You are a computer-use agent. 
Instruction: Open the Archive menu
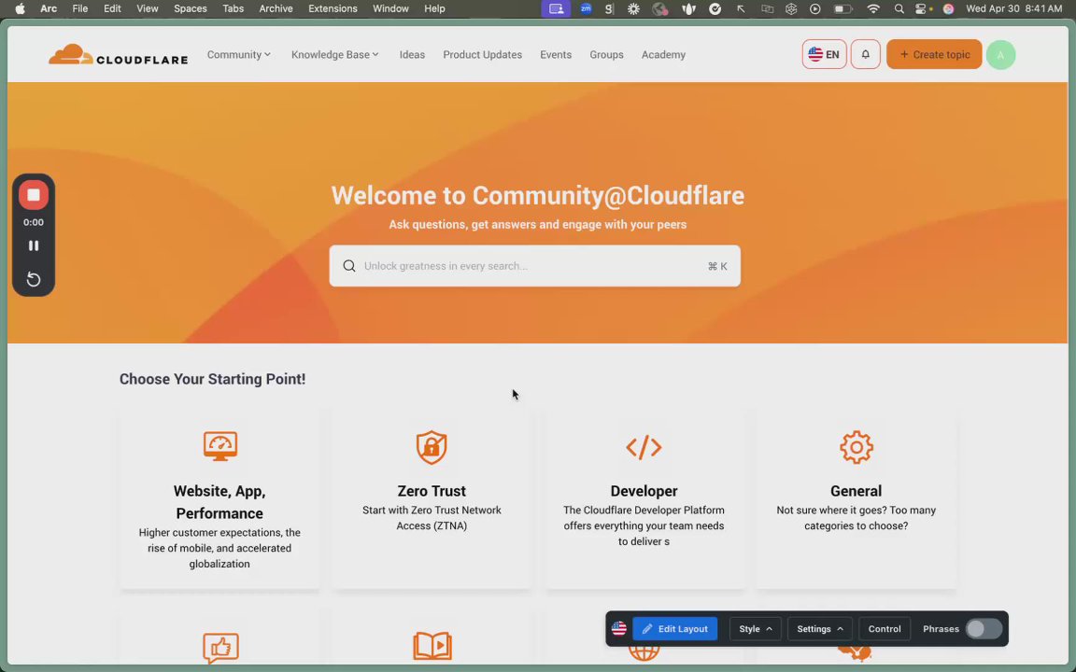[276, 9]
